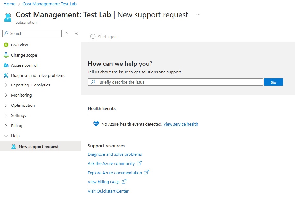Image resolution: width=295 pixels, height=205 pixels.
Task: Click the Diagnose and solve problems wrench icon
Action: point(6,75)
